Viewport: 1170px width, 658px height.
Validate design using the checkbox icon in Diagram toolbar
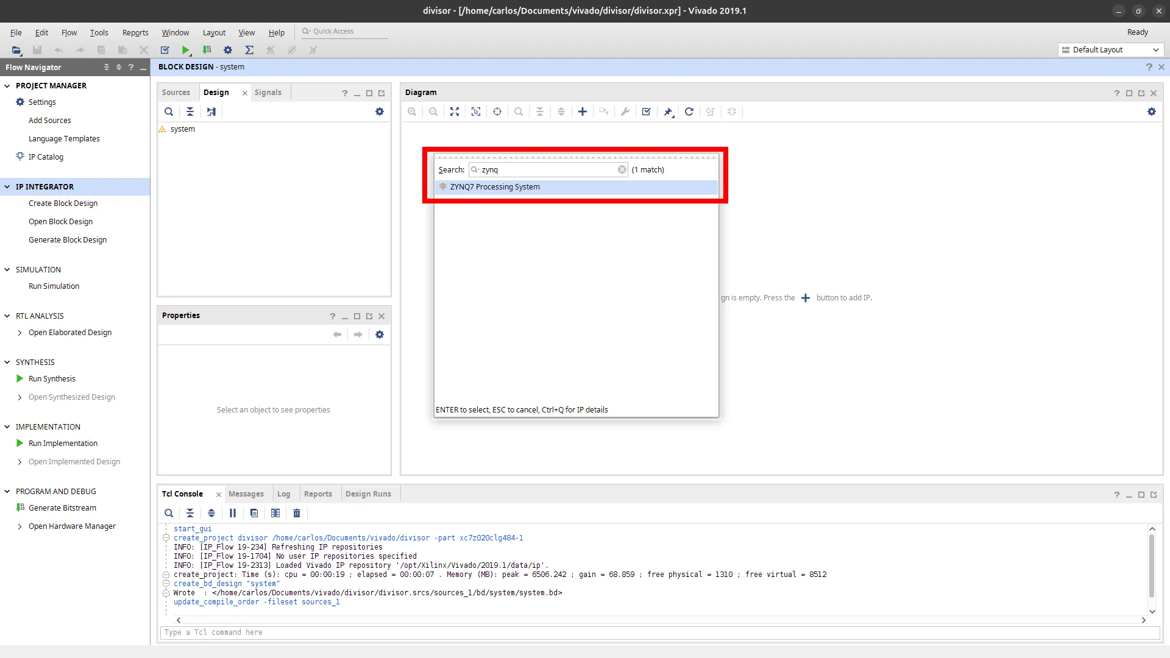647,111
